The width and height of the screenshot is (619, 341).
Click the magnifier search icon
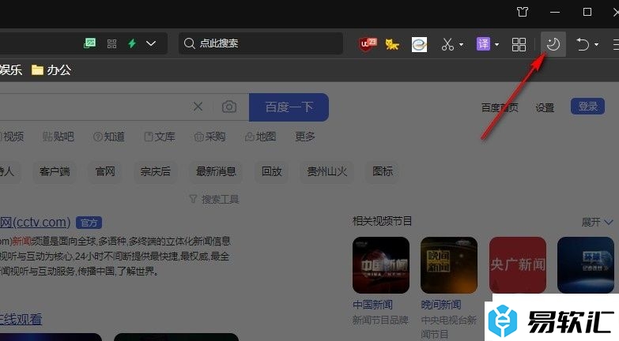(x=190, y=43)
